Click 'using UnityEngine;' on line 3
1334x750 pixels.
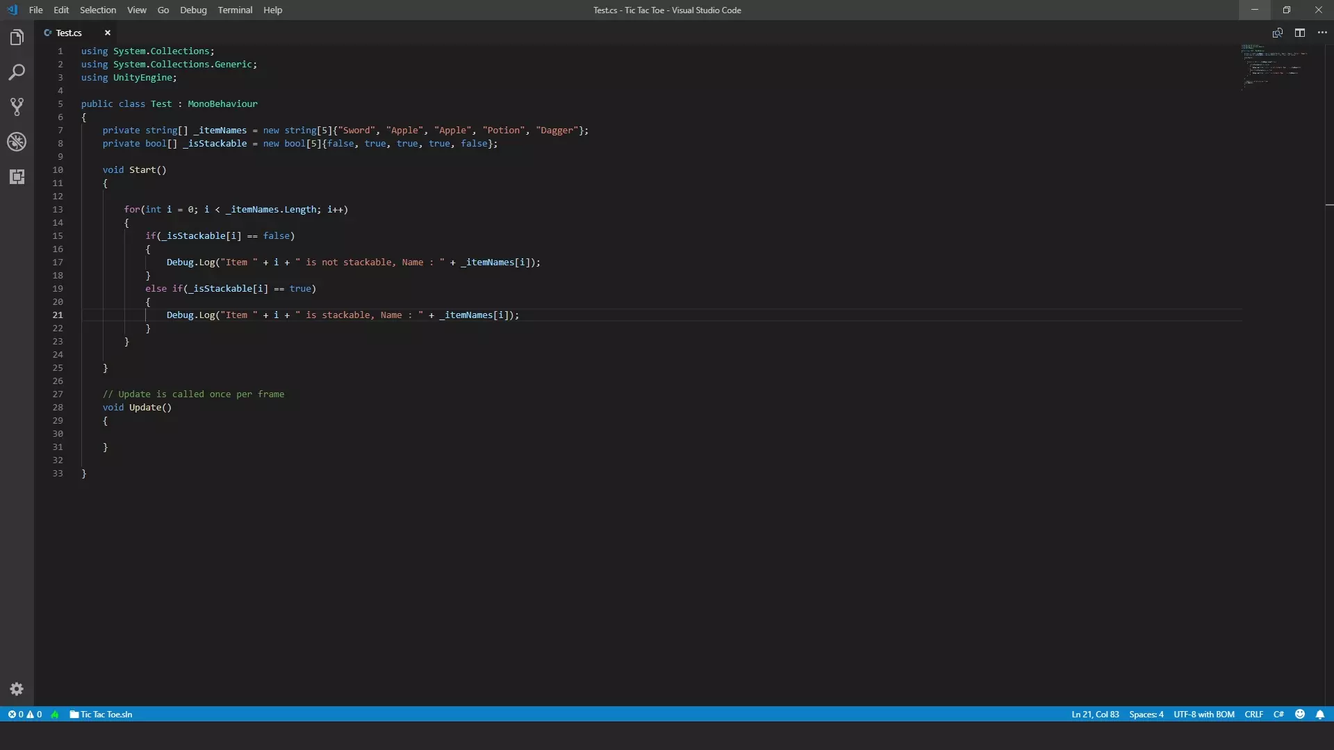click(129, 77)
